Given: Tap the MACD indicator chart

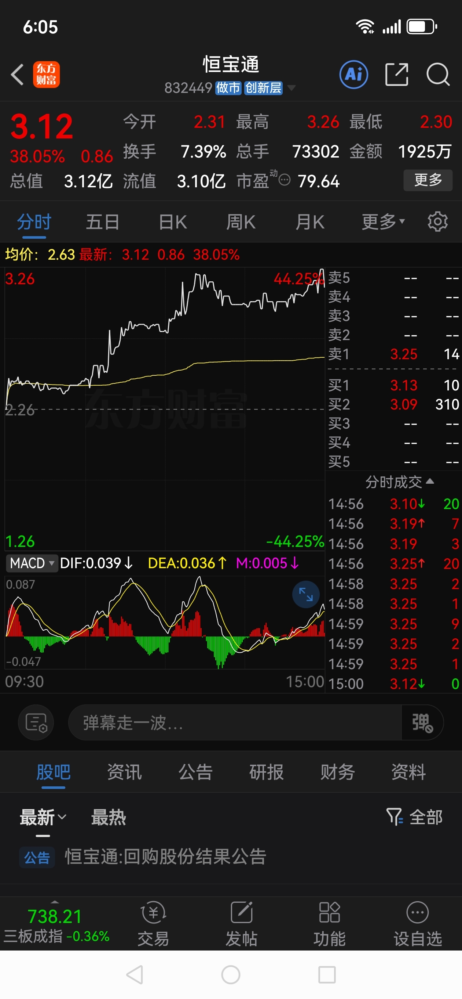Looking at the screenshot, I should coord(165,623).
